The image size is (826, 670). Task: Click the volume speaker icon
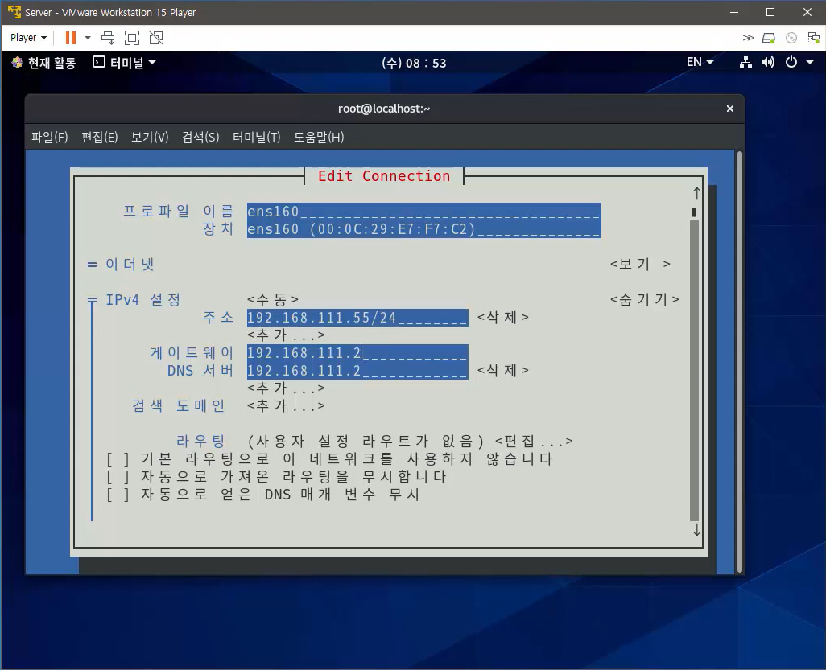[768, 63]
